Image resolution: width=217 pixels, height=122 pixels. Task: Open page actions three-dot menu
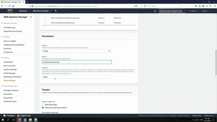tap(142, 6)
